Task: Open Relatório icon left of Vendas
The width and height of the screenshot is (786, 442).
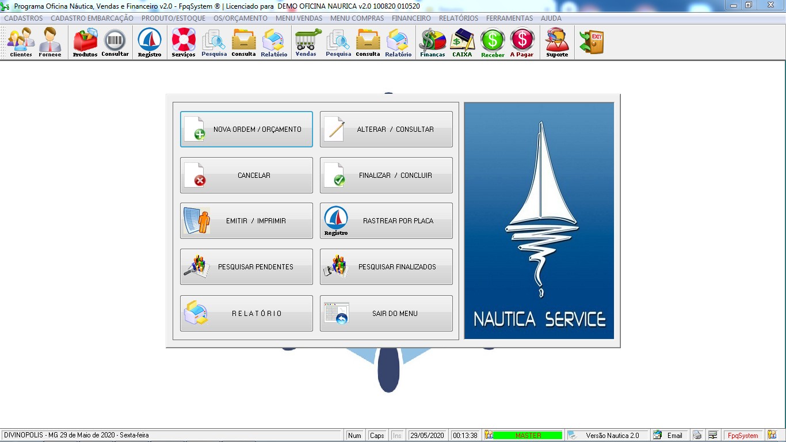Action: tap(274, 43)
